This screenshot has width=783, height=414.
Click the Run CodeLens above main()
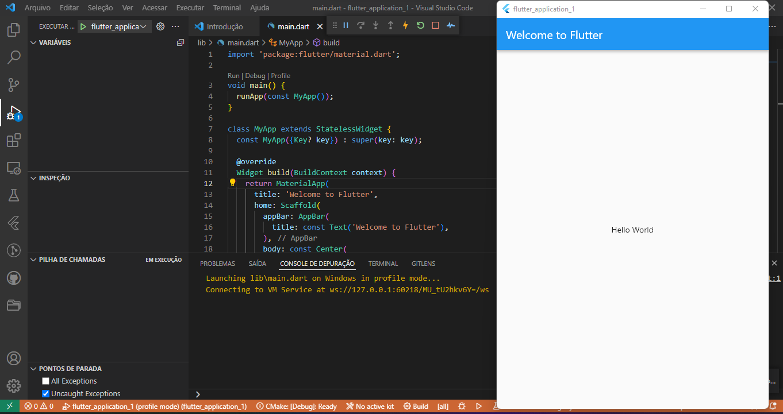[233, 76]
